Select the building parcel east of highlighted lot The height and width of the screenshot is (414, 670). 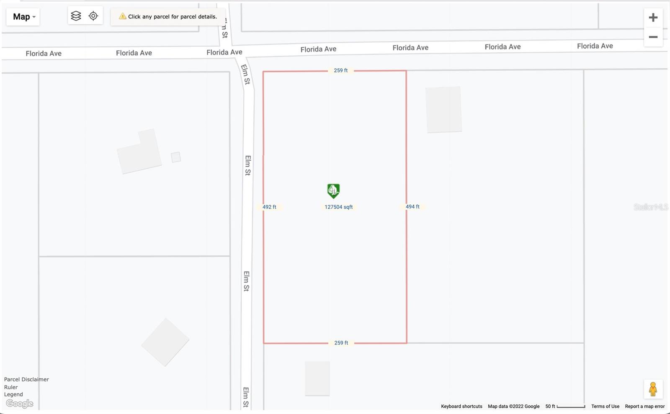coord(443,109)
